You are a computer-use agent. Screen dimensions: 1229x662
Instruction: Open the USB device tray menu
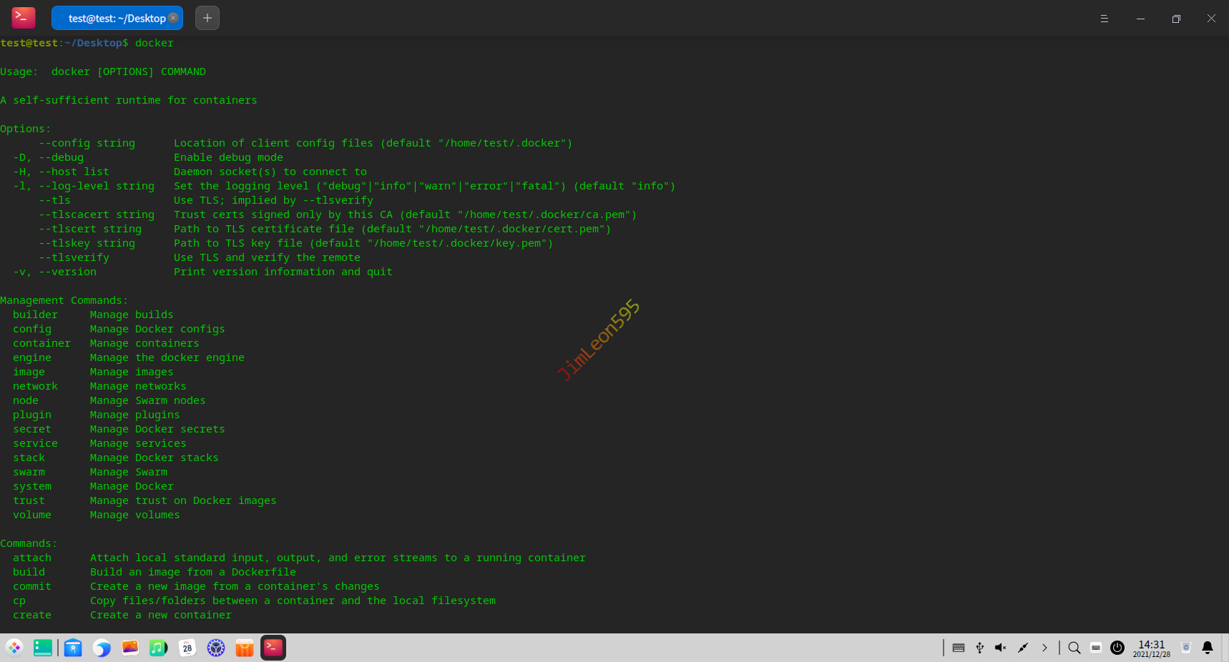point(980,648)
